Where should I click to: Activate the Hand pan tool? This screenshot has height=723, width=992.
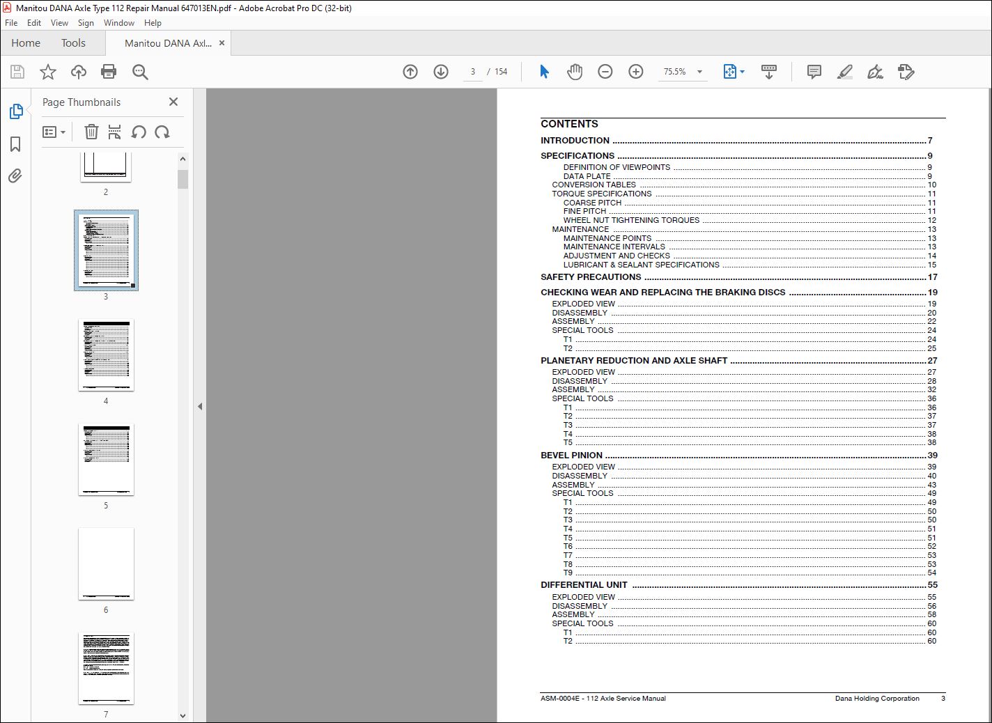point(575,72)
